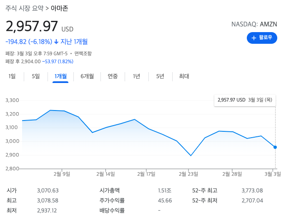Viewport: 291px width, 221px height.
Task: Click the 팔로우 follow button
Action: click(x=262, y=38)
